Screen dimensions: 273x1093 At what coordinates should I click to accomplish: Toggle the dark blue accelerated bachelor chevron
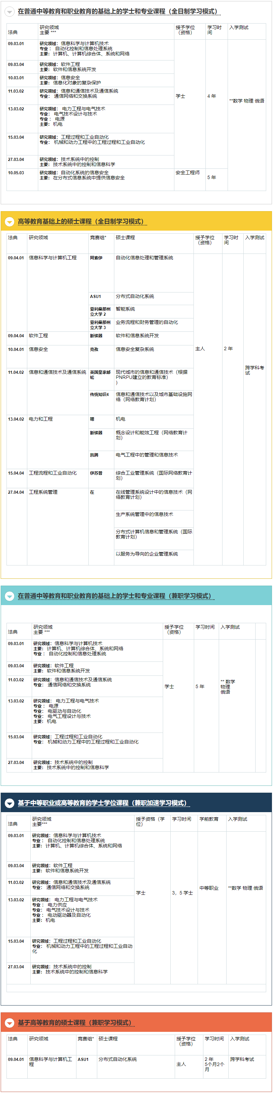click(x=9, y=803)
